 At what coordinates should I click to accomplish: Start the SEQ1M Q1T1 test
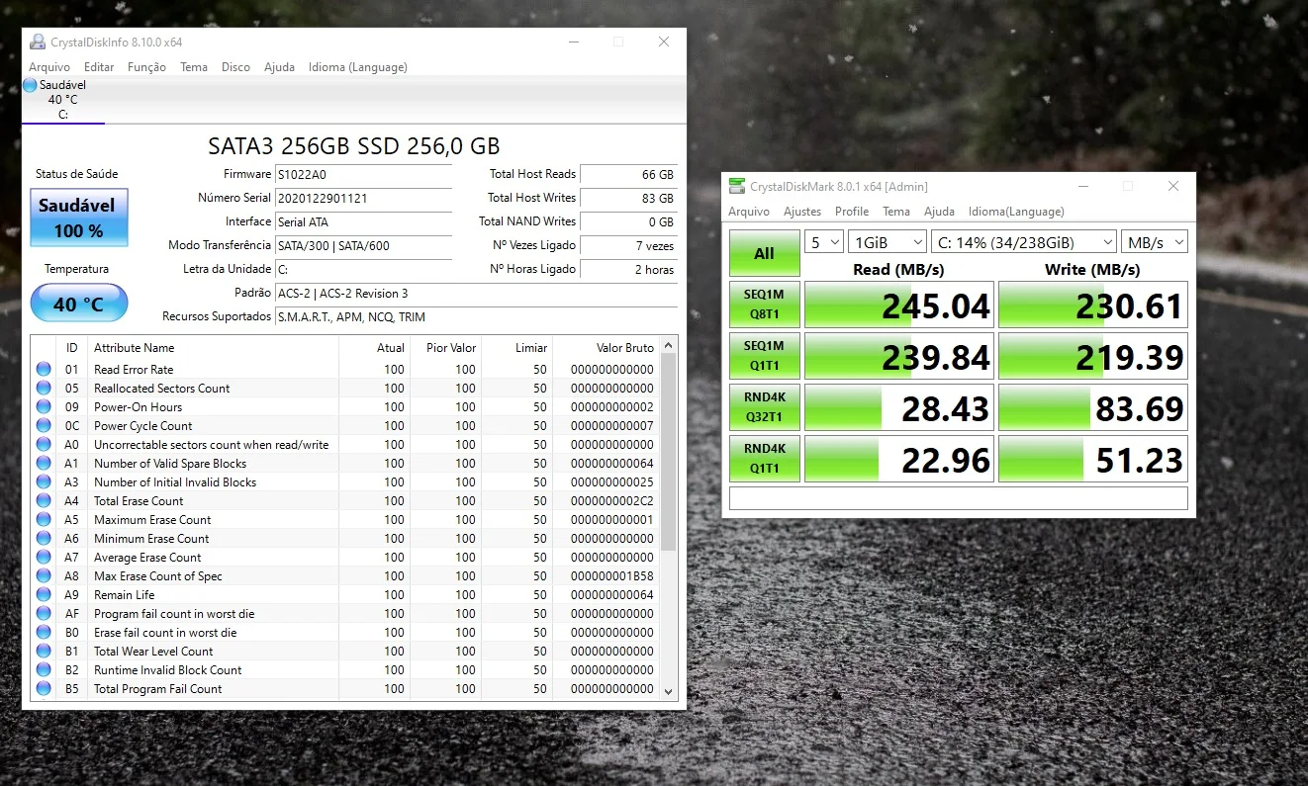point(764,357)
